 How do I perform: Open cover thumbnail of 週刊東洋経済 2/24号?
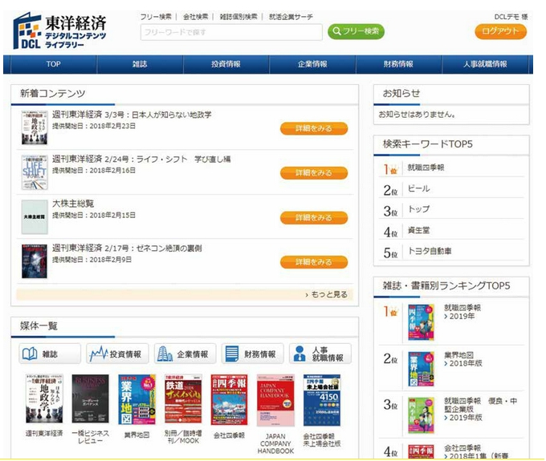[34, 172]
